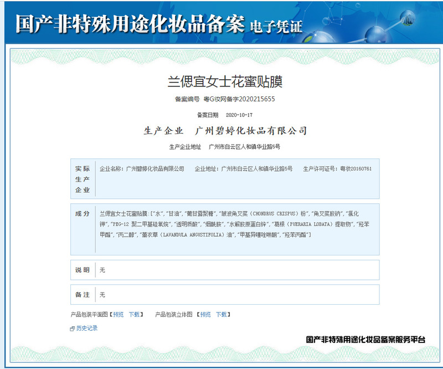443x369 pixels.
Task: Click the filing date 2020-10-17
Action: tap(239, 115)
